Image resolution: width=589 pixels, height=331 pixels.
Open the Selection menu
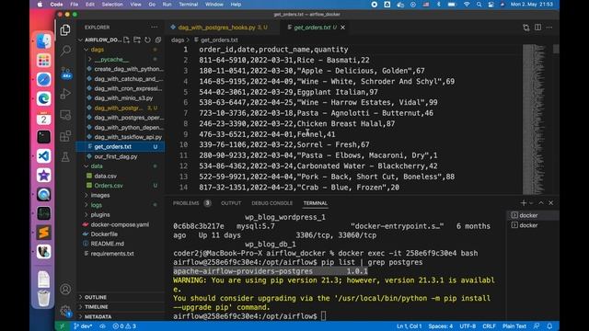pos(112,5)
